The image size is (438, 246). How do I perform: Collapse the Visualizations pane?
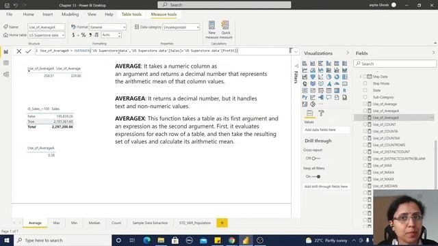point(348,53)
